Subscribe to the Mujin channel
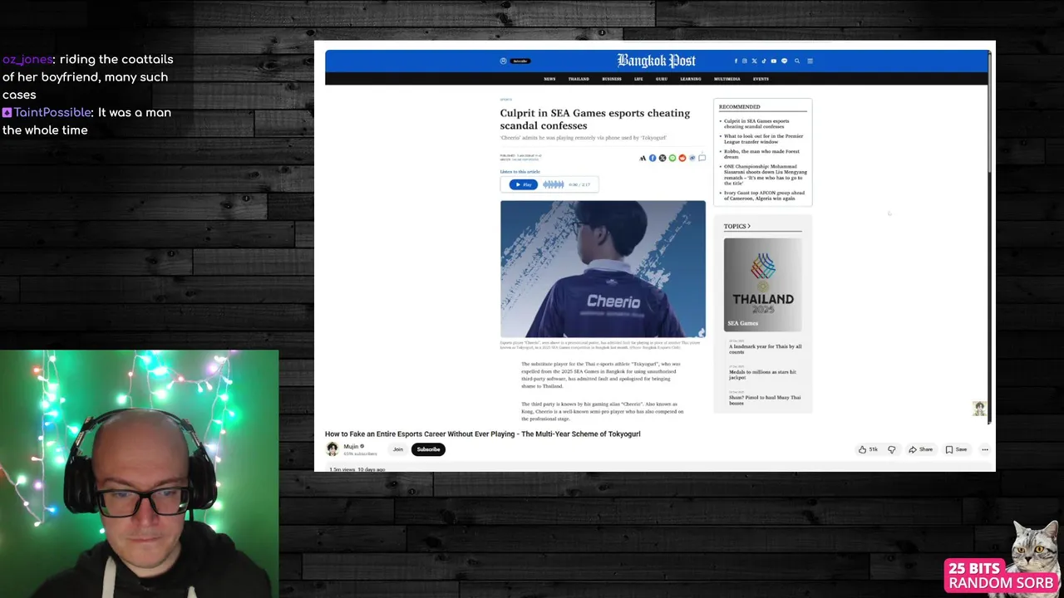Screen dimensions: 1064x598 pyautogui.click(x=428, y=449)
